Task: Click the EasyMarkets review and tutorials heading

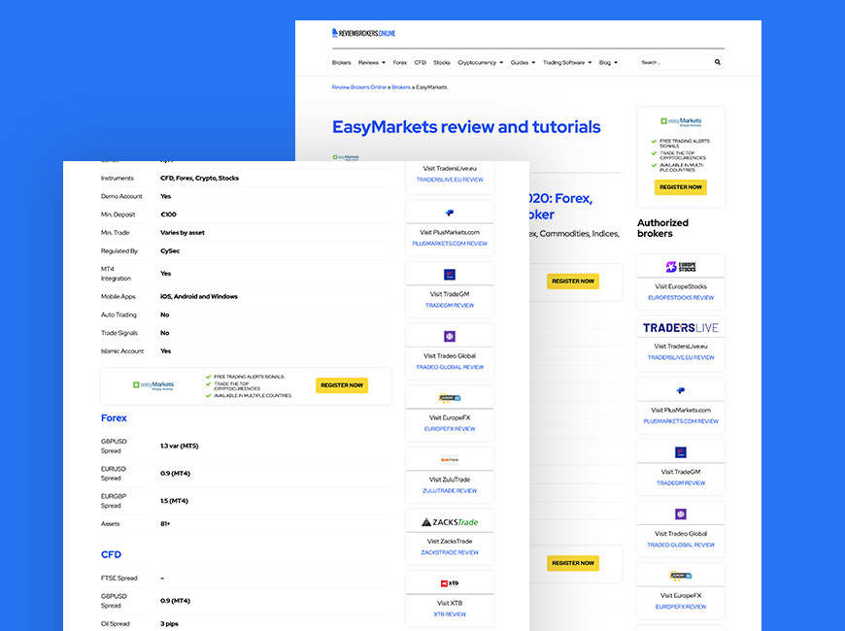Action: pyautogui.click(x=466, y=127)
